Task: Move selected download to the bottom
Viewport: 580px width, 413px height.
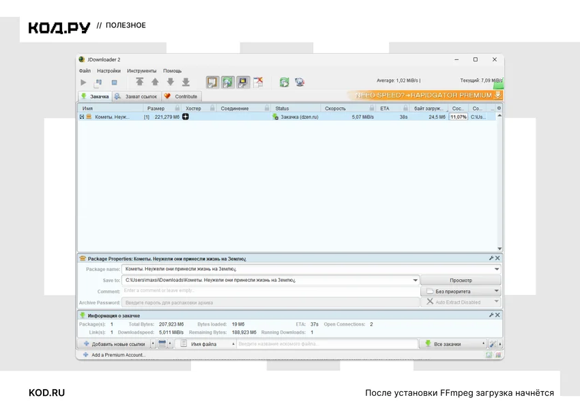Action: coord(186,82)
